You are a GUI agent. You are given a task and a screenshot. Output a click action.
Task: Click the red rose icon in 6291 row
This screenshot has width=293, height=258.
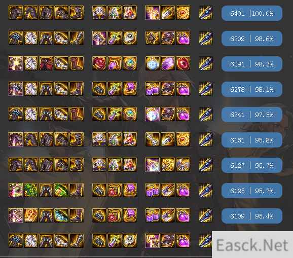(x=99, y=63)
